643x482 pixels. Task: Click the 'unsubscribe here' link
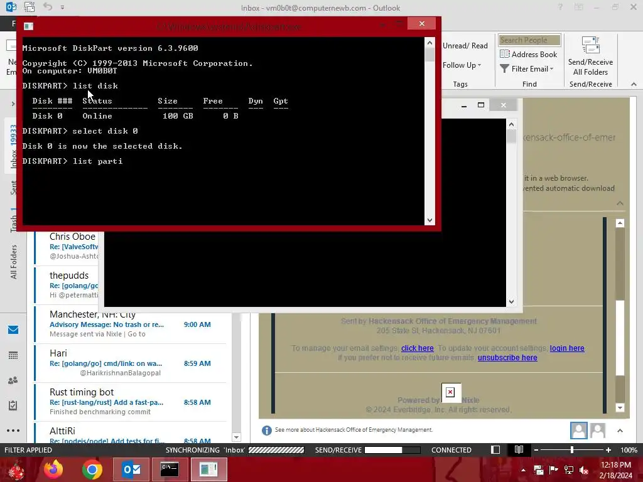pyautogui.click(x=507, y=357)
